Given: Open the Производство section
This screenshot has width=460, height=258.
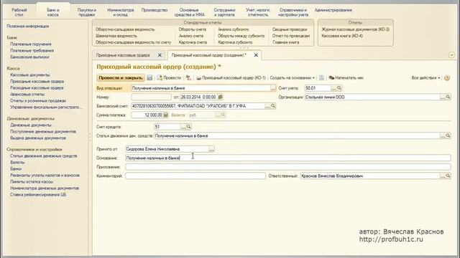Looking at the screenshot, I should (155, 10).
